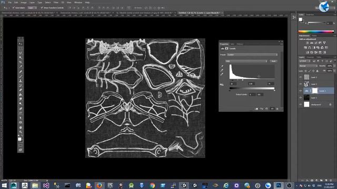This screenshot has height=189, width=337.
Task: Delete the Levels adjustment layer
Action: pos(277,109)
